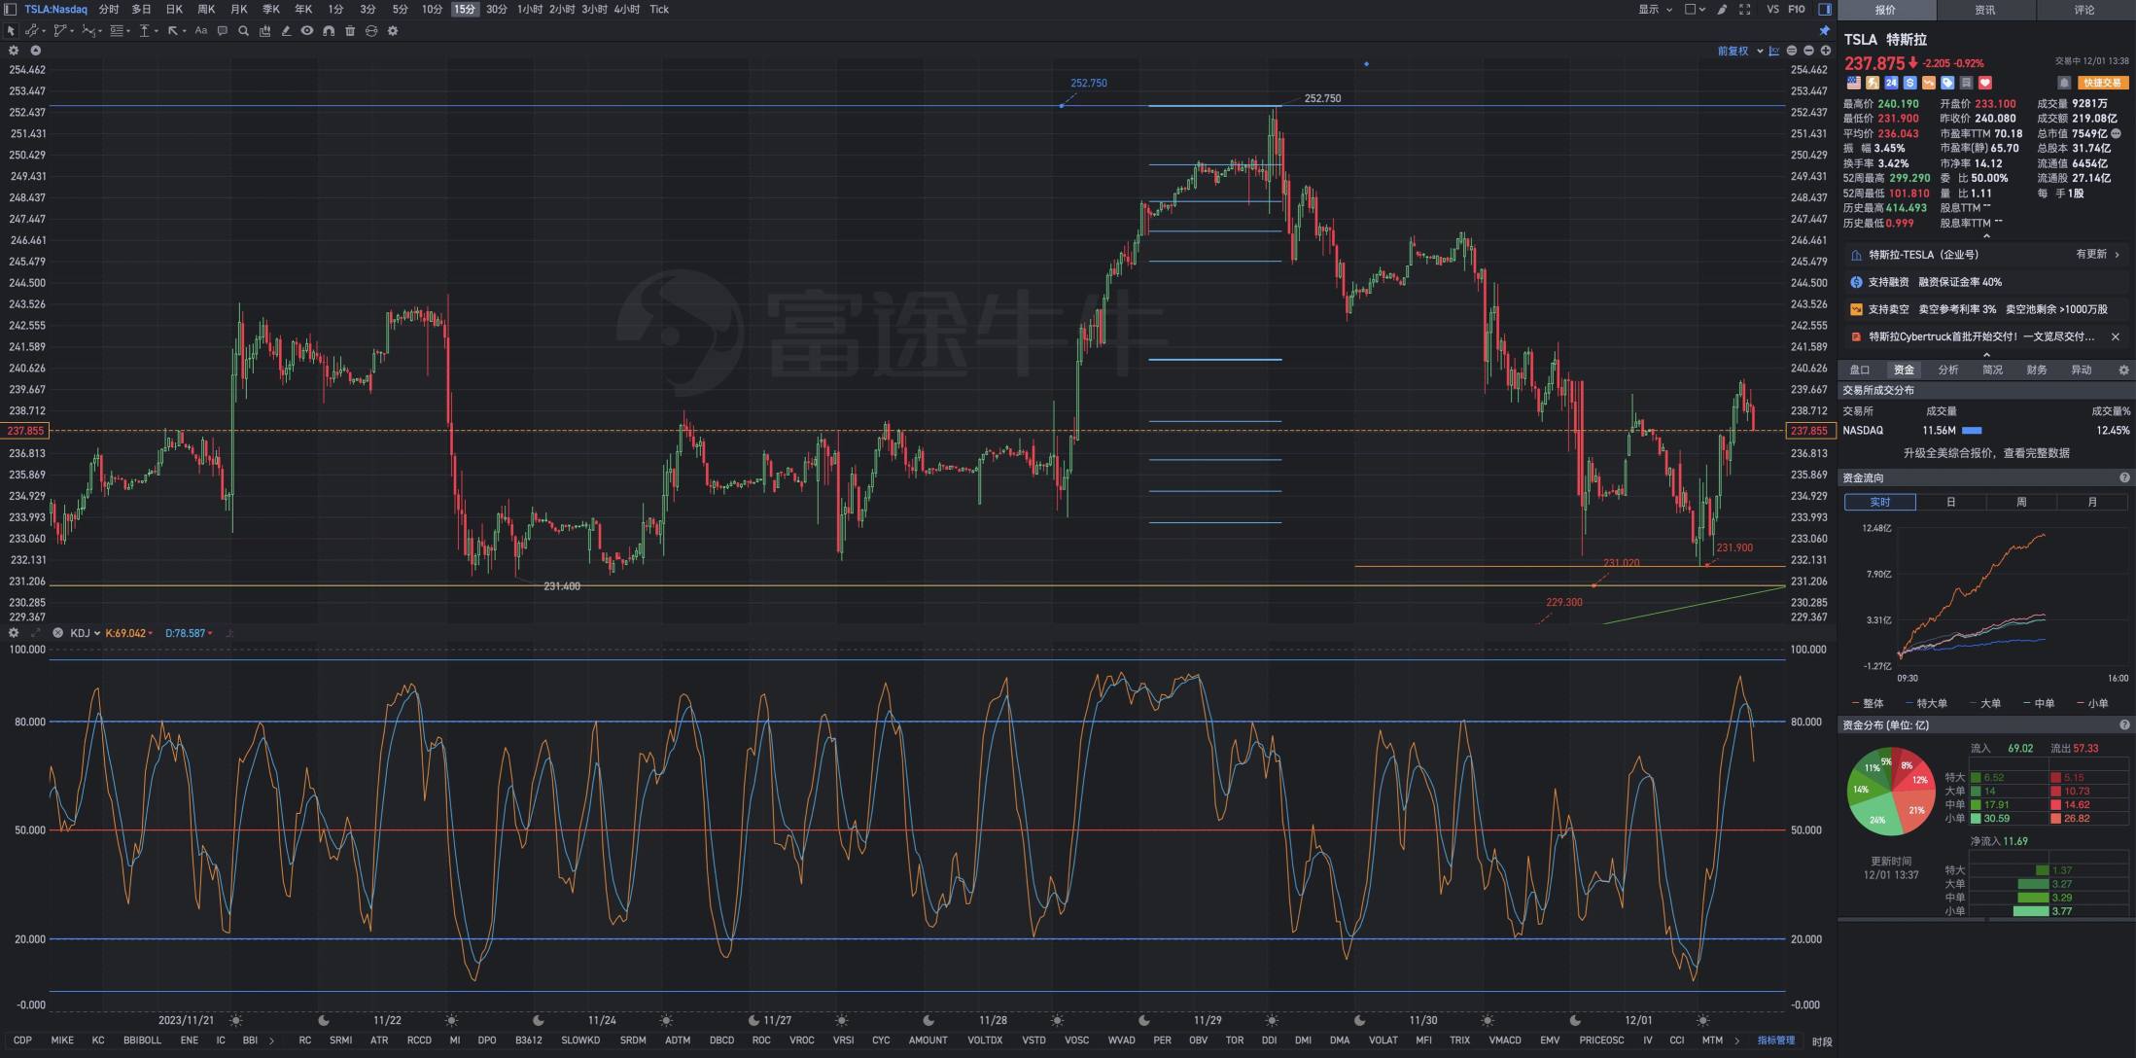Select 日 daily capital flow period
This screenshot has width=2136, height=1058.
[1950, 502]
